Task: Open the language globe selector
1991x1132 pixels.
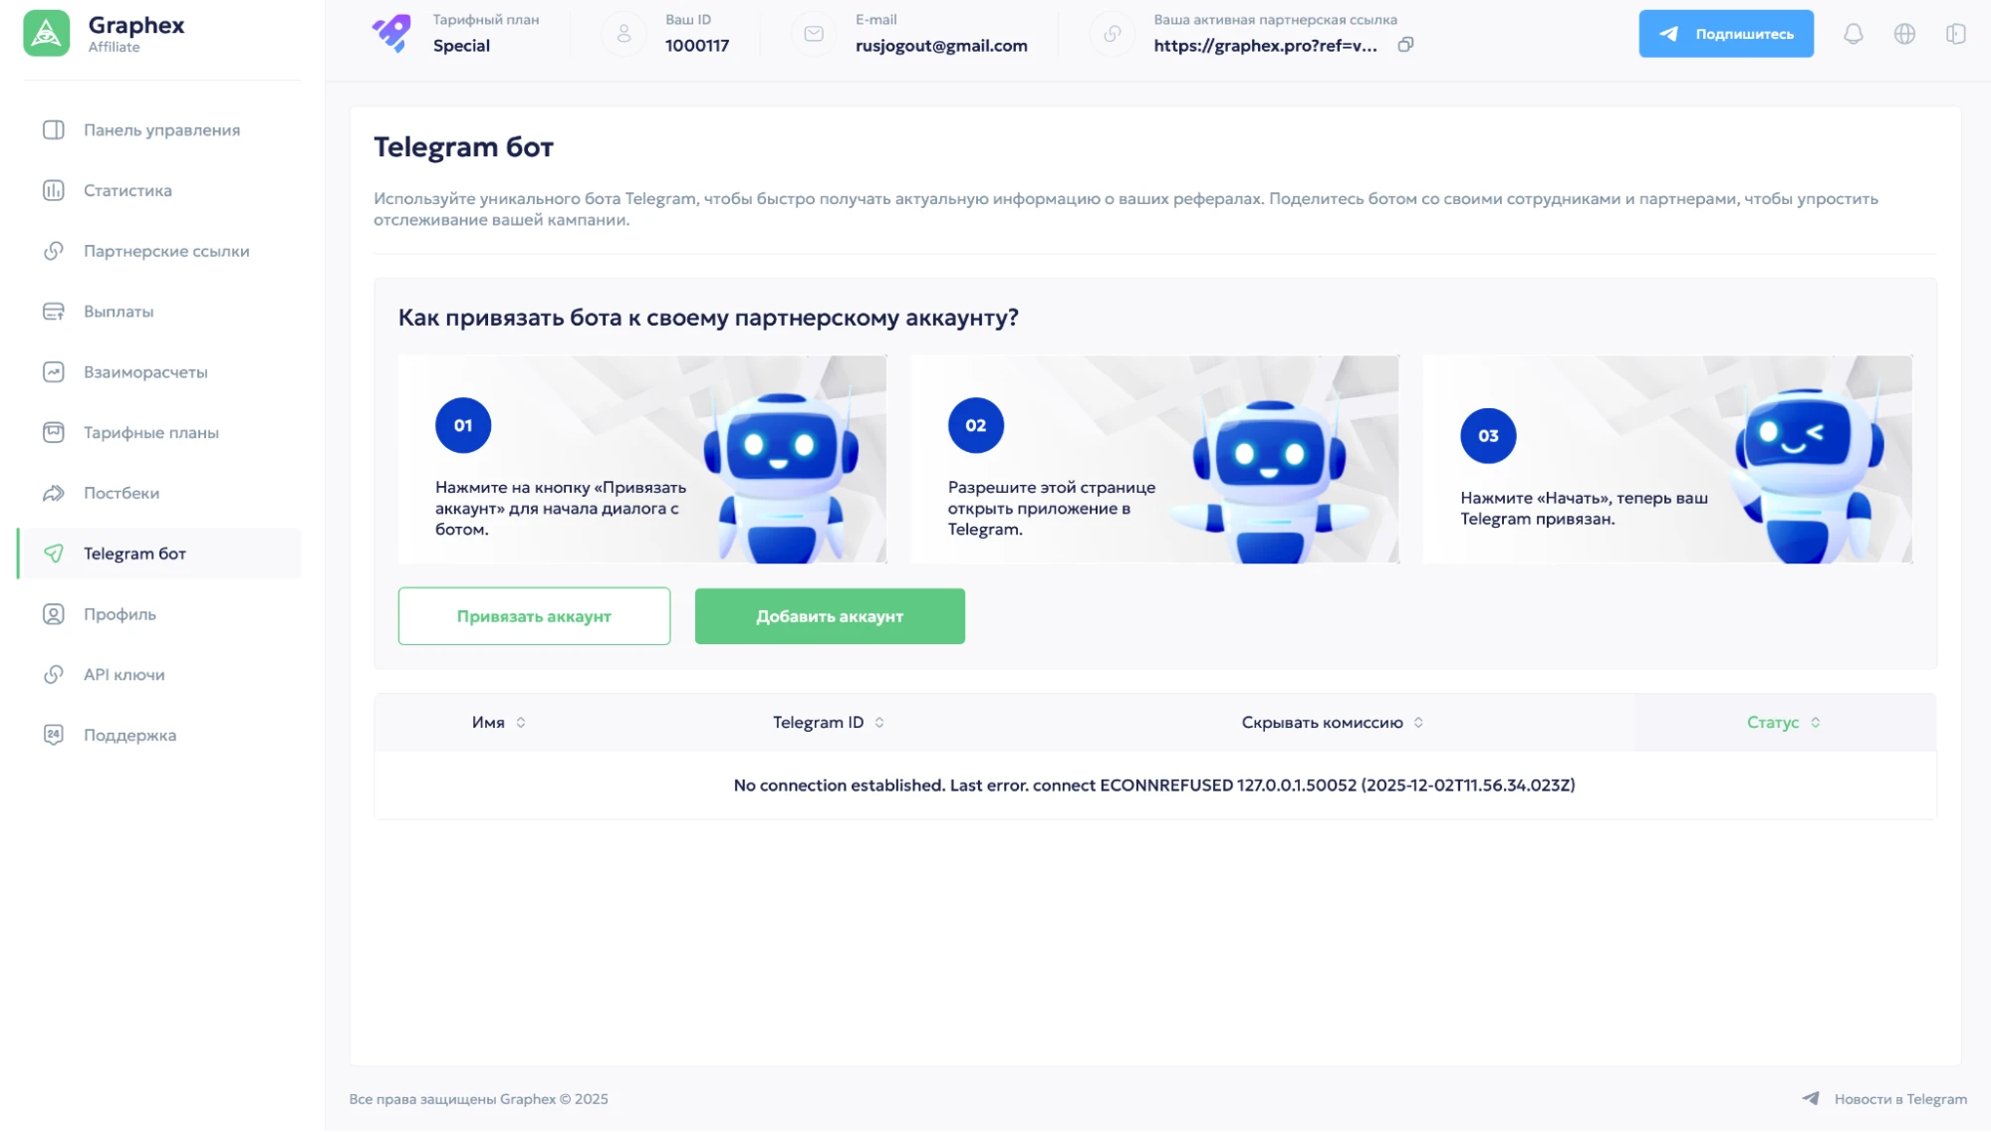Action: tap(1904, 34)
